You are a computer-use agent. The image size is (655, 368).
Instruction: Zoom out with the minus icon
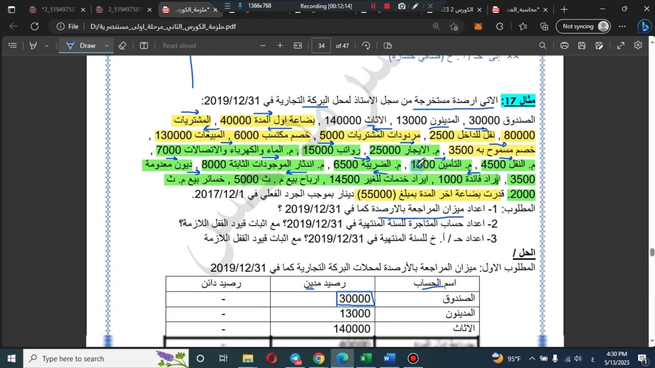(263, 45)
